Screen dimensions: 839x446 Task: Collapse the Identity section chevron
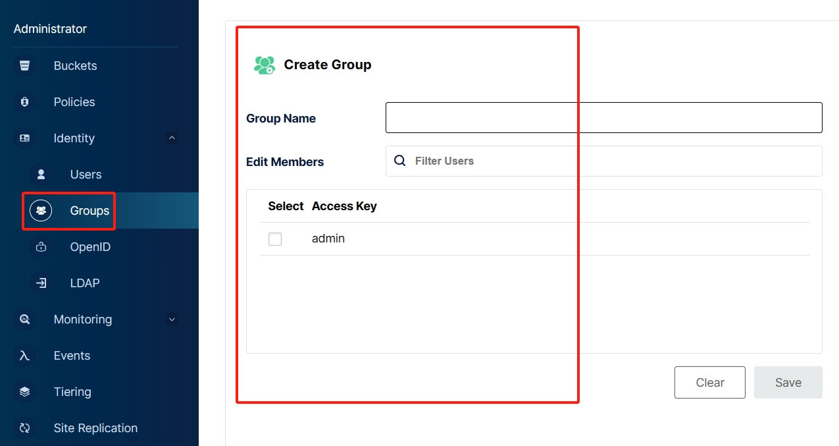(x=172, y=138)
